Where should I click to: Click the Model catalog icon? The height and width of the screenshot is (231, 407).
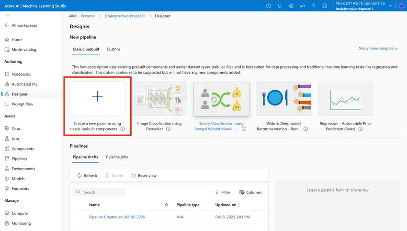pyautogui.click(x=7, y=49)
